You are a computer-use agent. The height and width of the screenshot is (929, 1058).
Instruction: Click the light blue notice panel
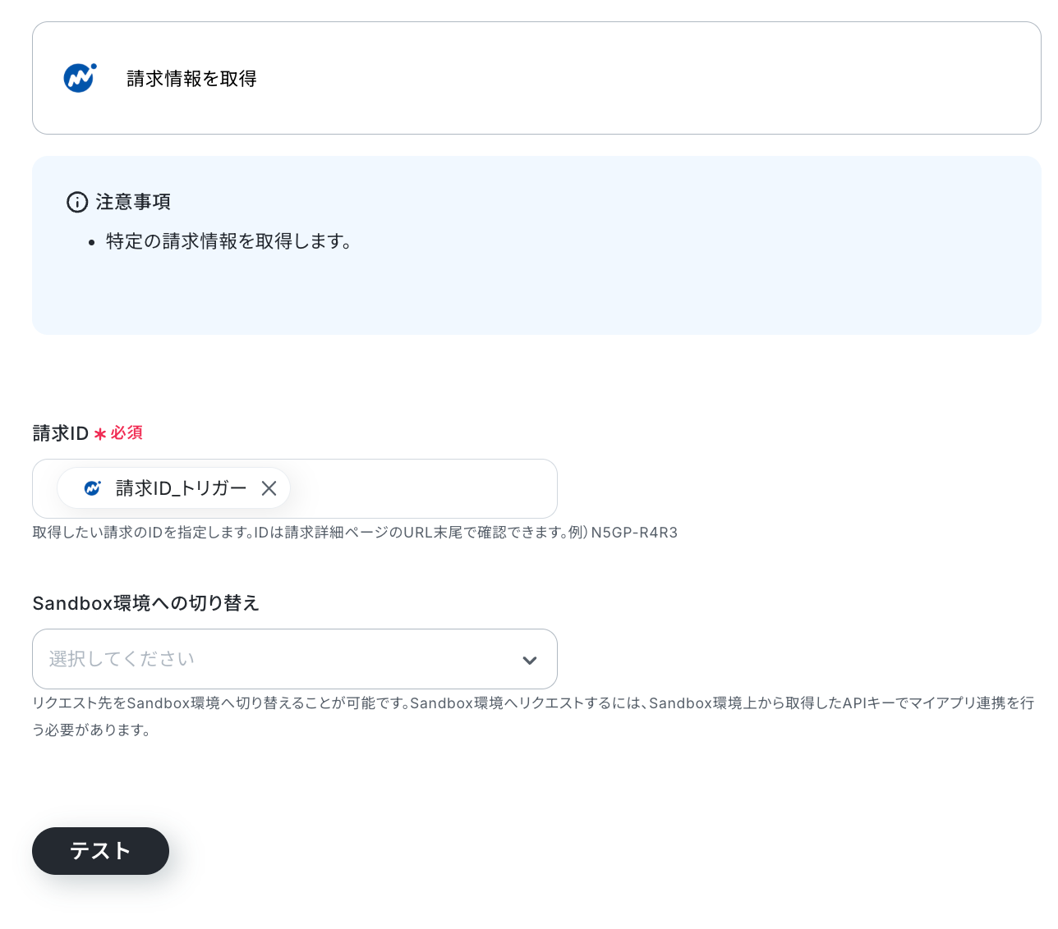536,245
